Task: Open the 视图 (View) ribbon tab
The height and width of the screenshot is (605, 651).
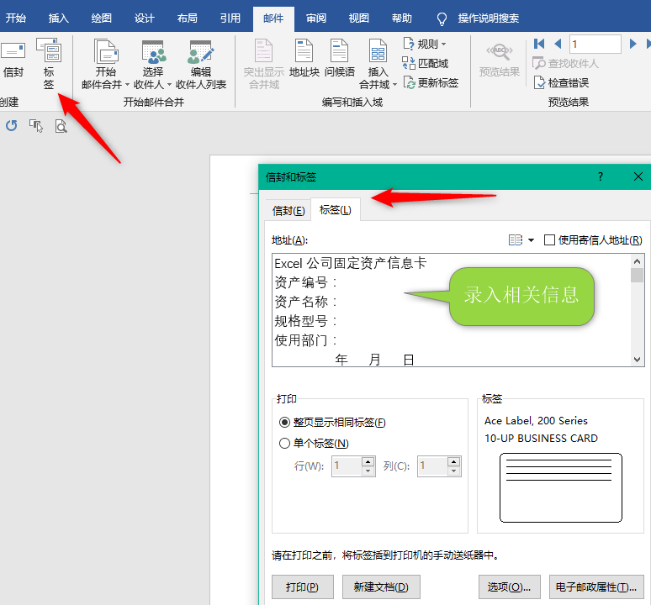Action: point(358,18)
